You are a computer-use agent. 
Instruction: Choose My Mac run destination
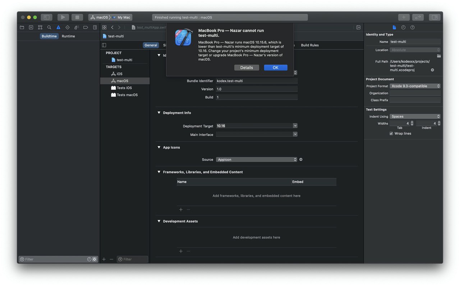point(121,17)
